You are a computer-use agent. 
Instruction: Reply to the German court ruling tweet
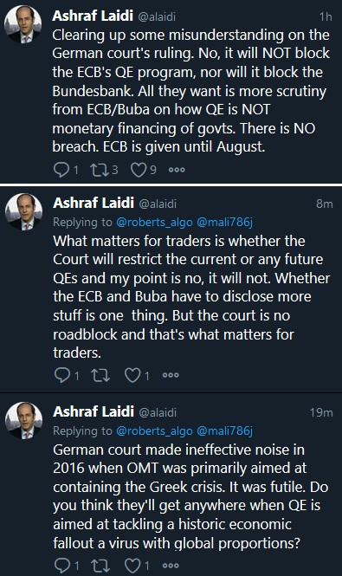(x=61, y=170)
